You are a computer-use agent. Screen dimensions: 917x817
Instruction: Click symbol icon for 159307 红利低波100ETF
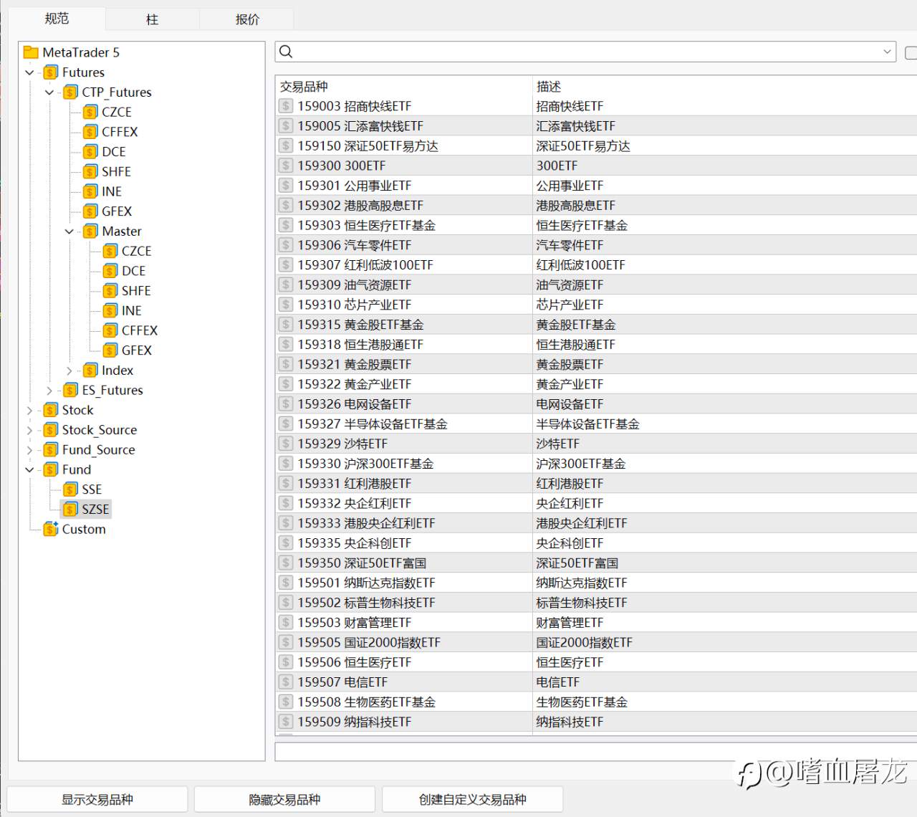286,265
